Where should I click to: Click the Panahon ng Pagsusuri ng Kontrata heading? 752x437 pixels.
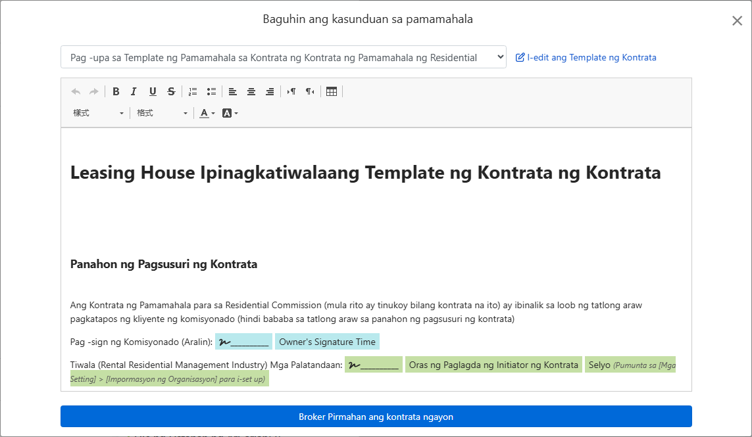(x=164, y=264)
